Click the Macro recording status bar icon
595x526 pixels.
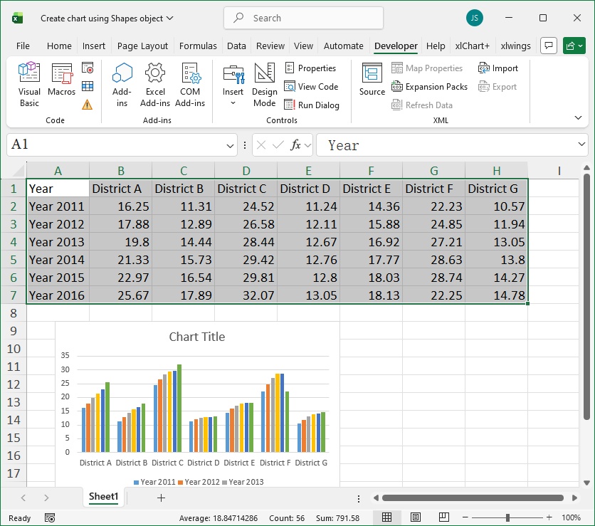coord(50,517)
